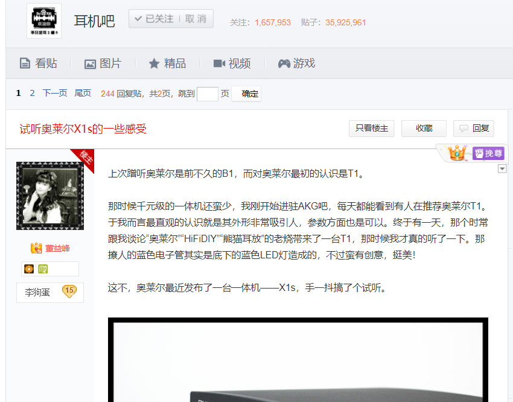Viewport: 513px width, 402px height.
Task: Open the 看贴 tab
Action: point(38,63)
